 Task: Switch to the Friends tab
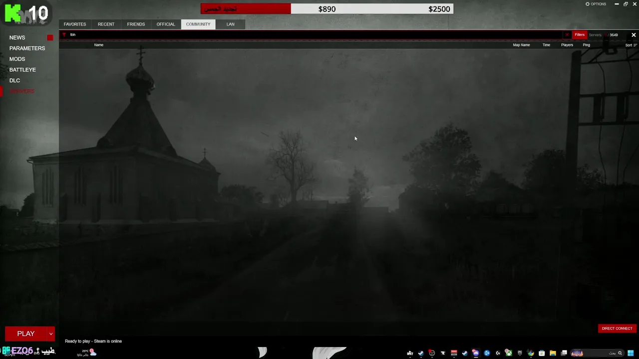pos(136,24)
